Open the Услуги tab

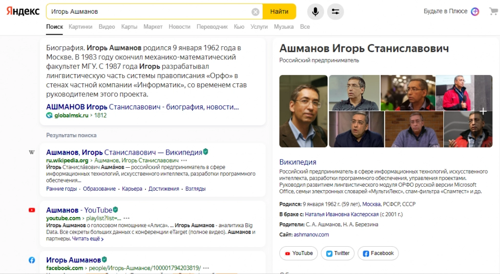259,27
